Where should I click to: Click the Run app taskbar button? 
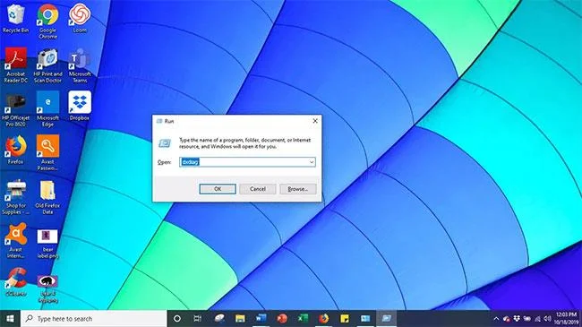click(x=387, y=318)
